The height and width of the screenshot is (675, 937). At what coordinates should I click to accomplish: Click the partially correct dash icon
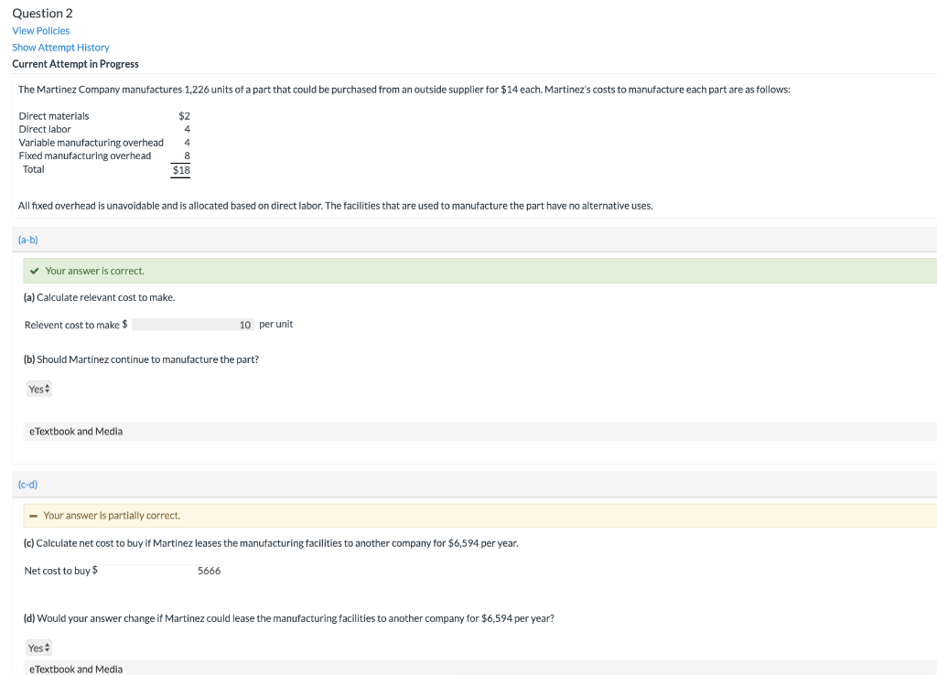33,516
